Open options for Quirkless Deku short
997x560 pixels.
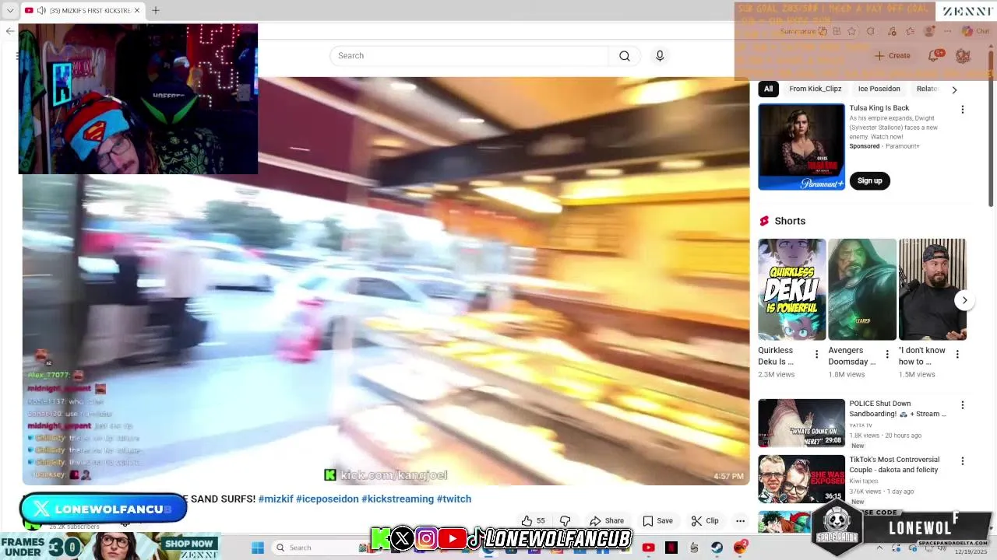[816, 355]
